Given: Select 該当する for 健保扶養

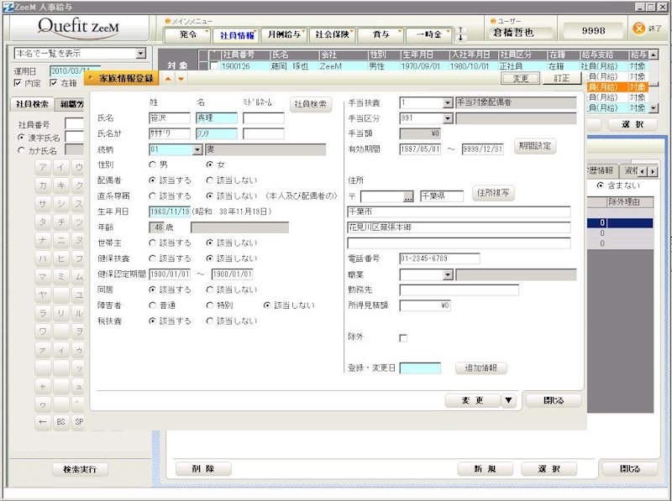Looking at the screenshot, I should point(152,258).
